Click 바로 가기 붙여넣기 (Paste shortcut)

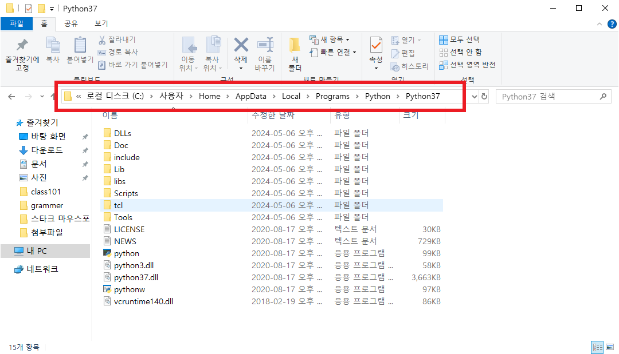click(132, 65)
